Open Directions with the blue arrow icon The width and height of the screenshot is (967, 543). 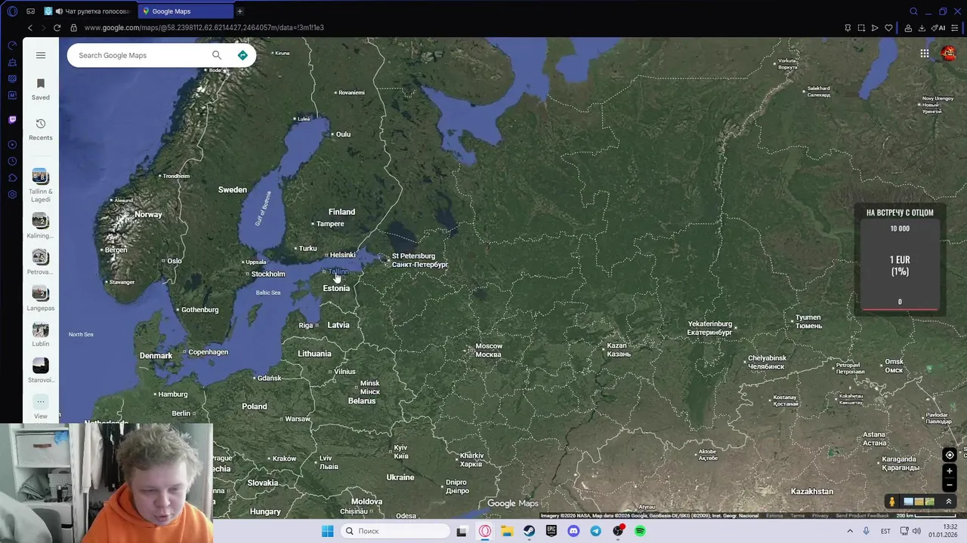tap(243, 55)
